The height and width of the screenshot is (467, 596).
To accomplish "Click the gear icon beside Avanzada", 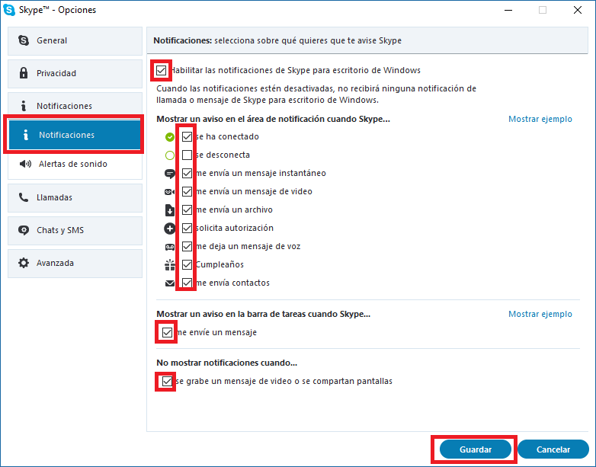I will tap(24, 263).
